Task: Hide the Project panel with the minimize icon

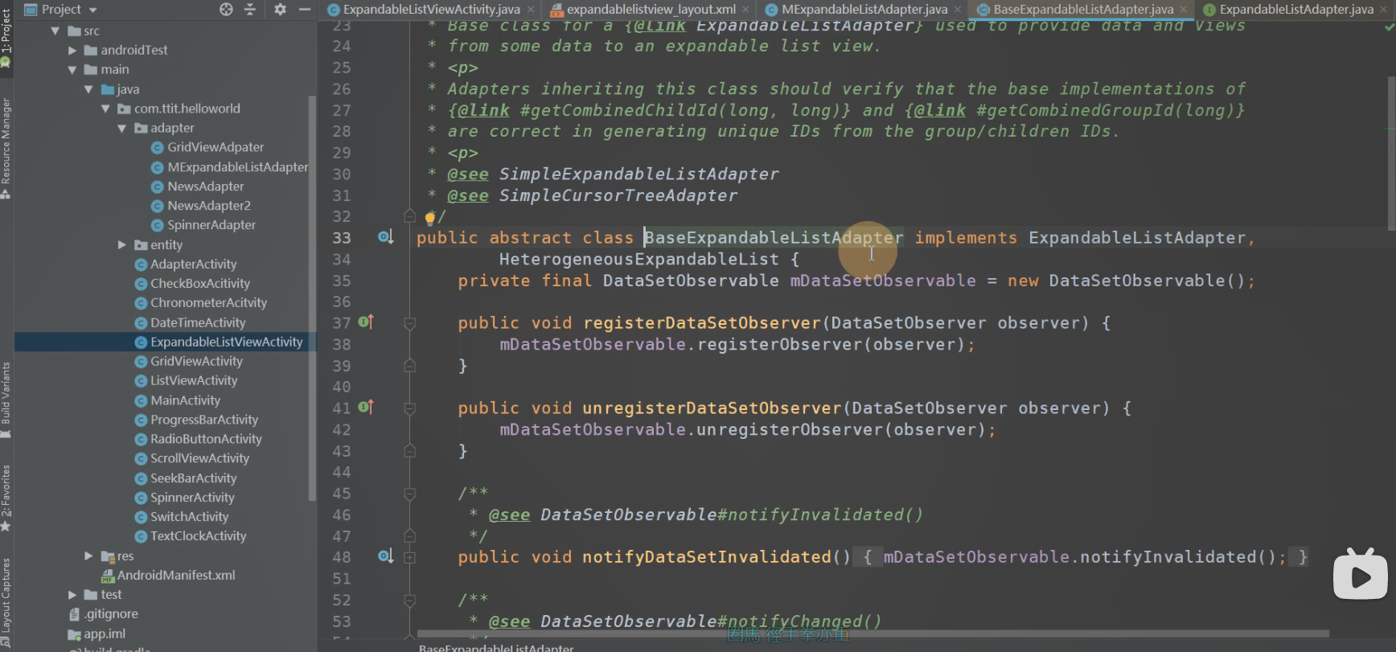Action: point(304,10)
